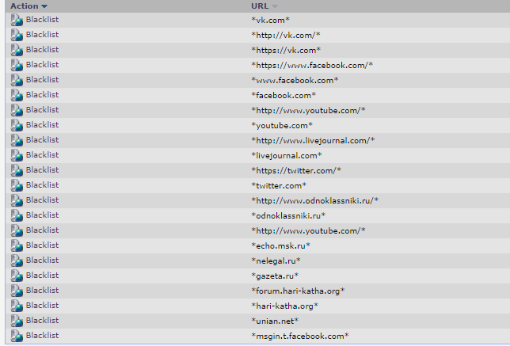This screenshot has width=510, height=346.
Task: Select the icon next to *echo.msk.ru* rule
Action: (16, 245)
